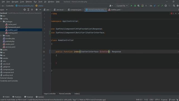Open Search Everywhere magnifier icon
The image size is (179, 101).
click(x=174, y=6)
